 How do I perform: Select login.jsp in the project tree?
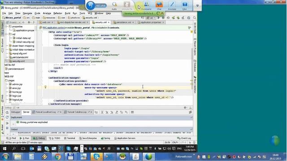[x=17, y=96]
